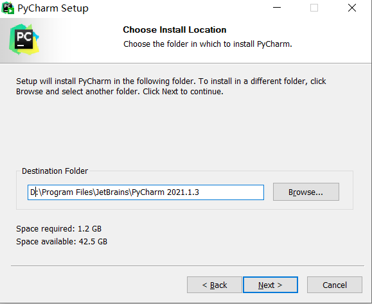372x304 pixels.
Task: Click the Setup will install PyCharm instruction text
Action: click(171, 86)
